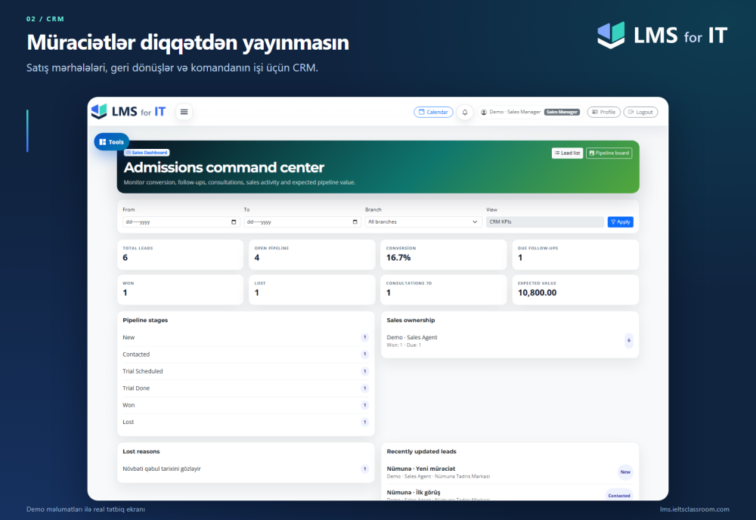The height and width of the screenshot is (520, 756).
Task: Click the Sales ownership heading
Action: (x=411, y=320)
